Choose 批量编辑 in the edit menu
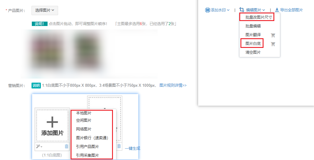Viewport: 314px width, 160px height. tap(253, 26)
